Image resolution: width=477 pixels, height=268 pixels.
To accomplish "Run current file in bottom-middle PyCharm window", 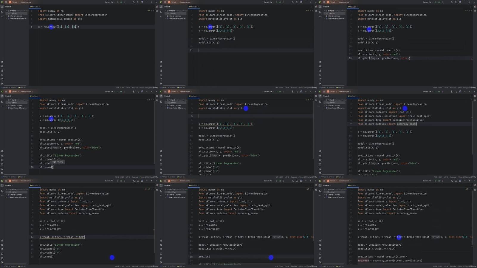I will coord(276,181).
